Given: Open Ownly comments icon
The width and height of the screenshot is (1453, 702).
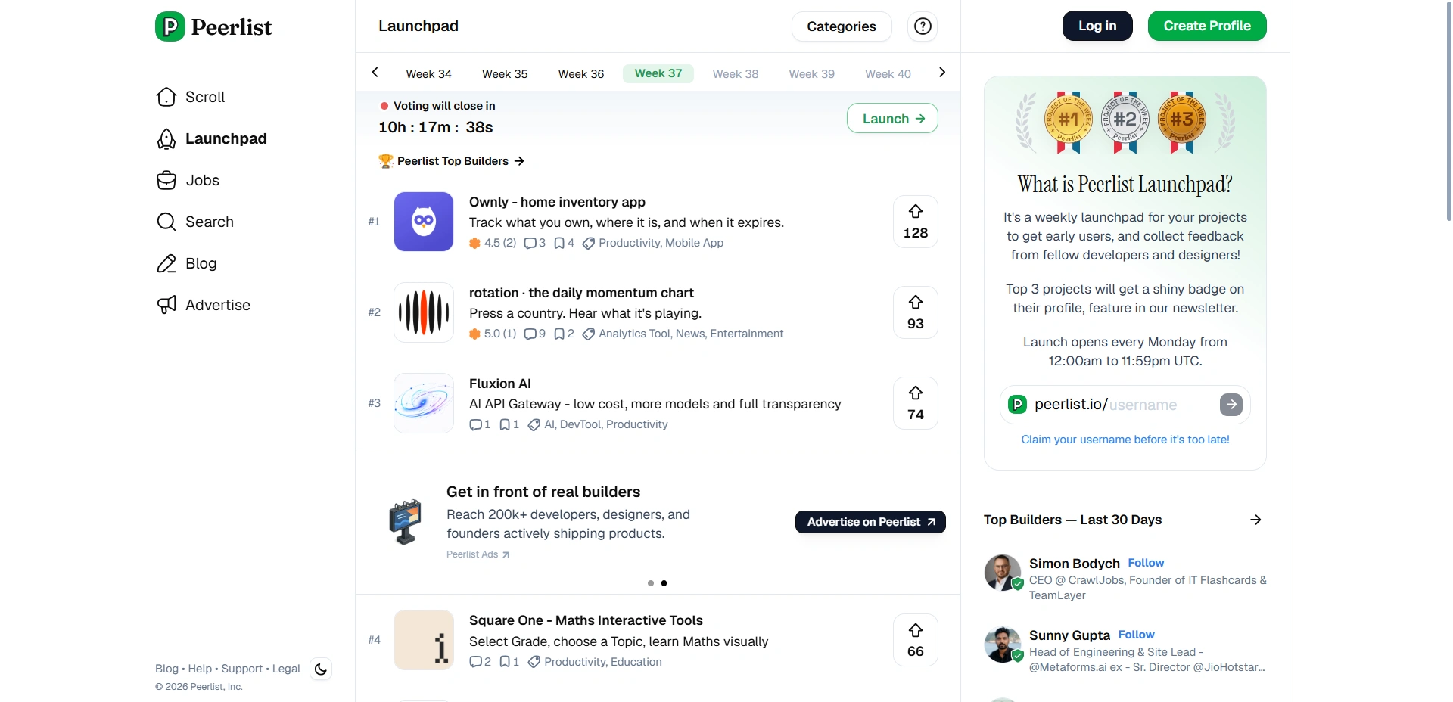Looking at the screenshot, I should 530,243.
